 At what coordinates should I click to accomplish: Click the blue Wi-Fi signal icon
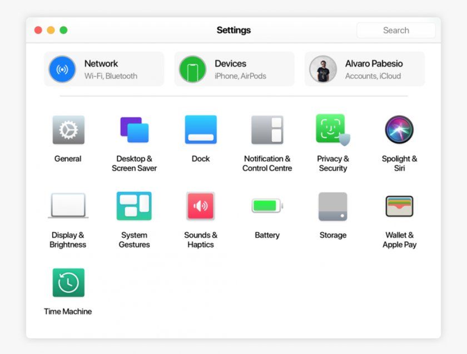pos(62,68)
